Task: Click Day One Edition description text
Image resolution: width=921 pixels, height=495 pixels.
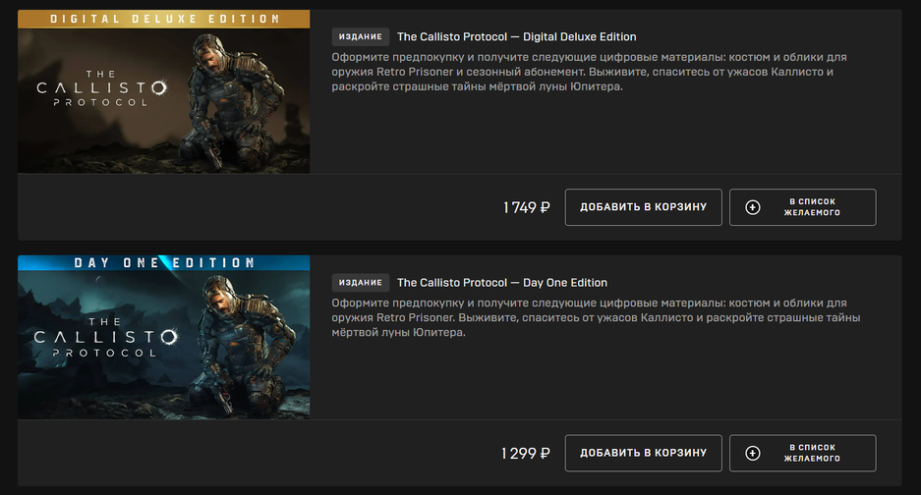Action: coord(596,317)
